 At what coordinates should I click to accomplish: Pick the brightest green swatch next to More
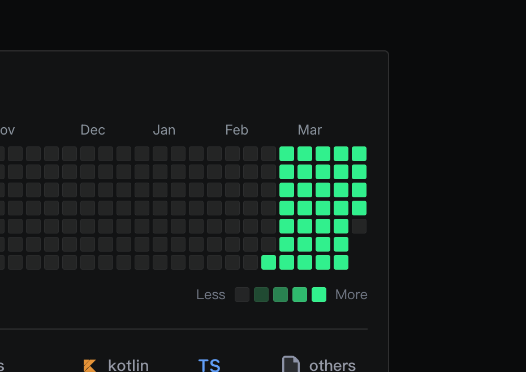pyautogui.click(x=319, y=295)
